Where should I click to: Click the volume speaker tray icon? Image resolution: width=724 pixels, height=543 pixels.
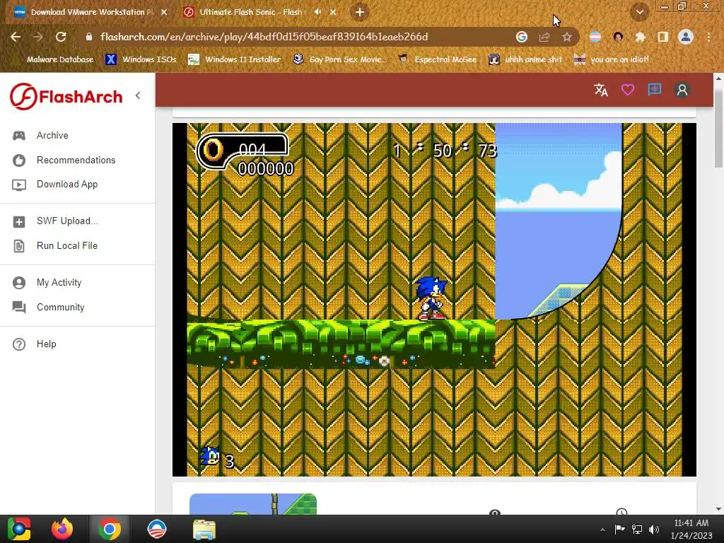(x=654, y=530)
